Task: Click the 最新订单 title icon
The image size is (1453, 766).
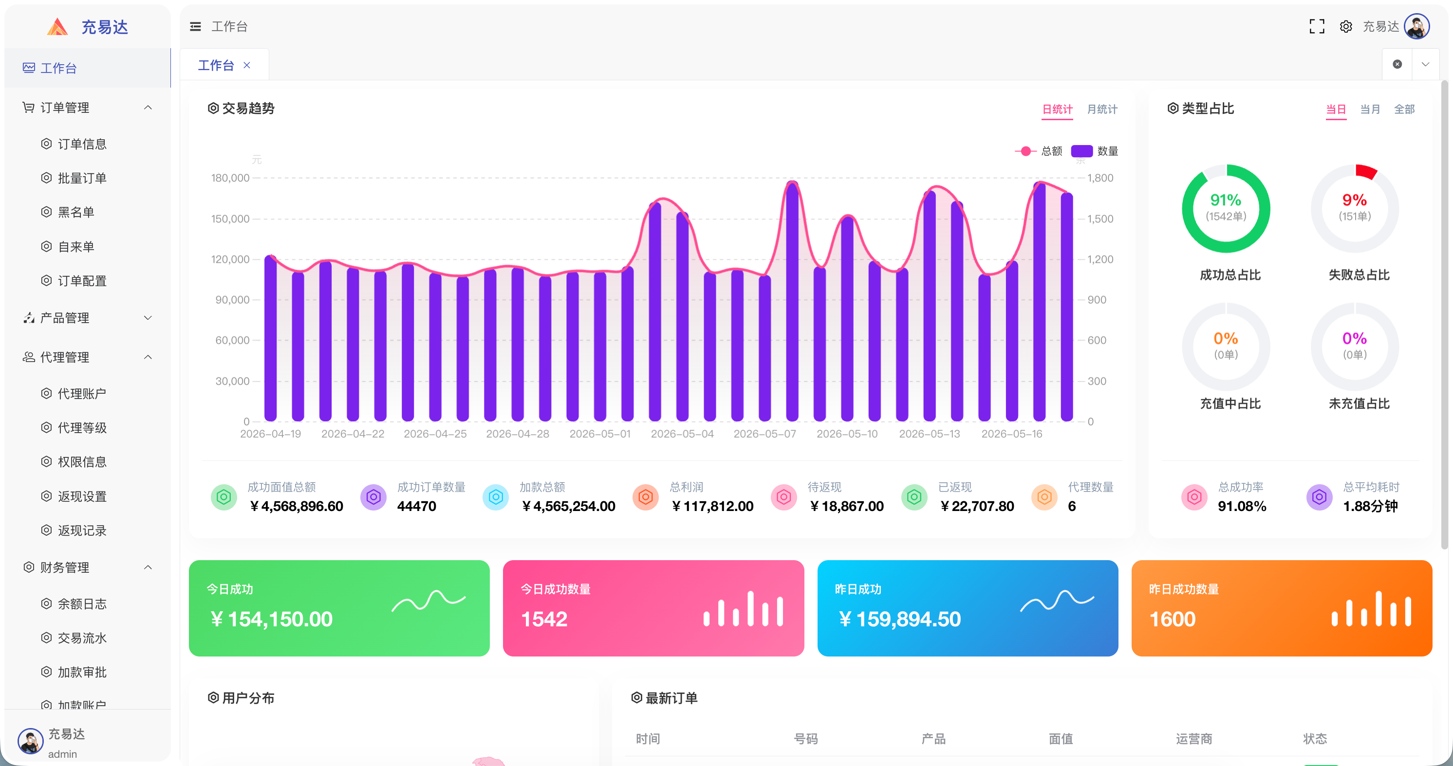Action: (x=636, y=698)
